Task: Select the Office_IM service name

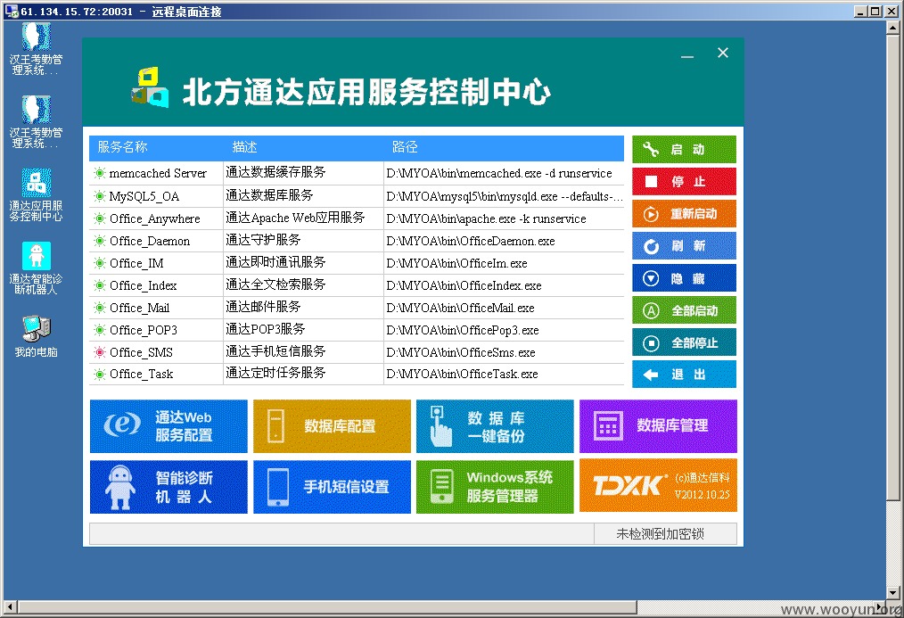Action: click(x=136, y=263)
